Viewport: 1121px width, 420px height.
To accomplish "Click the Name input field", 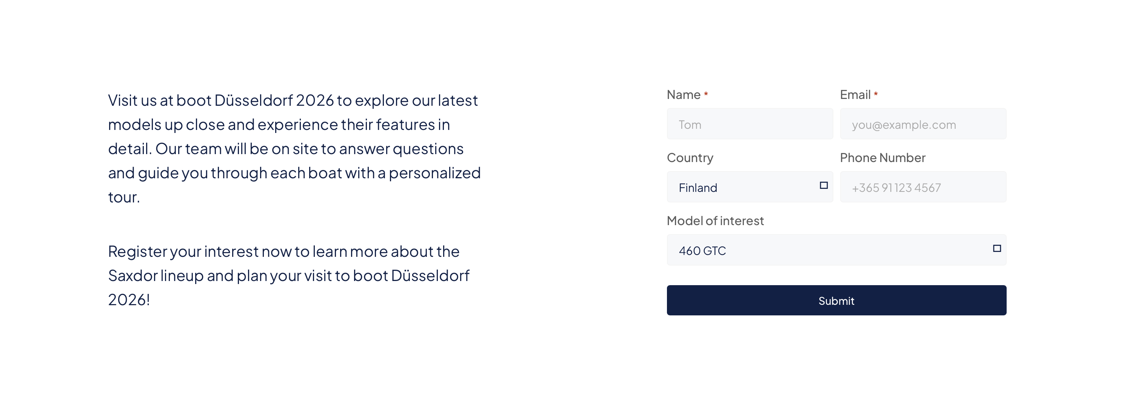I will tap(749, 124).
